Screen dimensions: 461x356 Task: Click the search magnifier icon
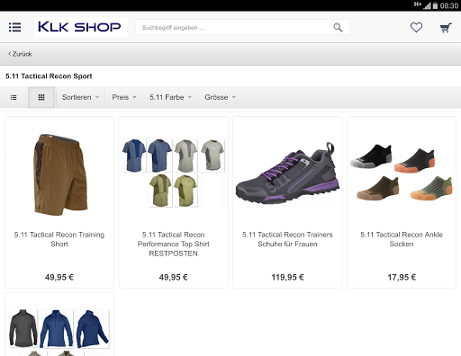click(x=338, y=28)
